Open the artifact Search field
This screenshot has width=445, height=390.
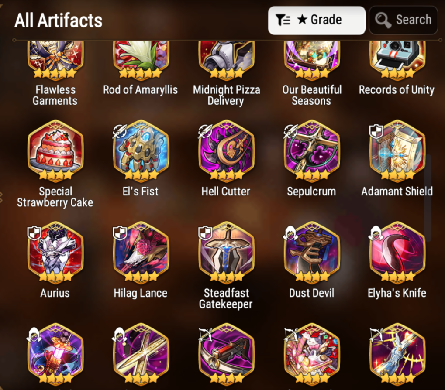404,20
